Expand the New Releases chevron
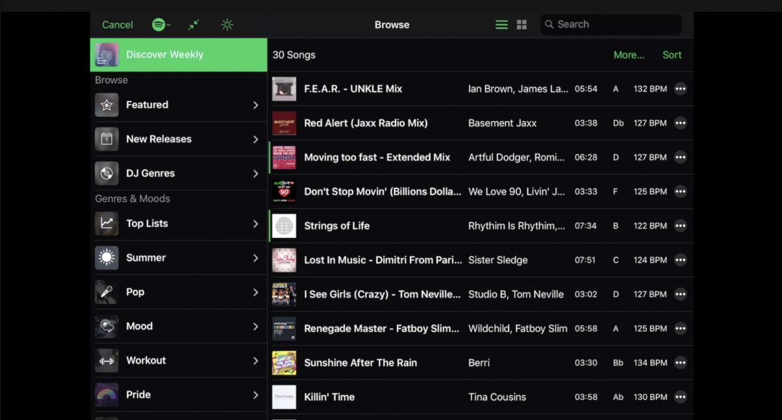782x420 pixels. click(255, 139)
